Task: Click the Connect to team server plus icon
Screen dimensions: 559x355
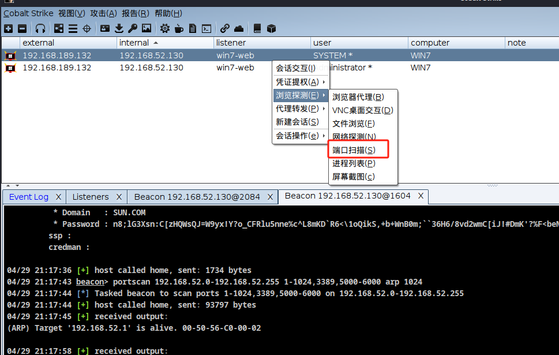Action: (x=9, y=28)
